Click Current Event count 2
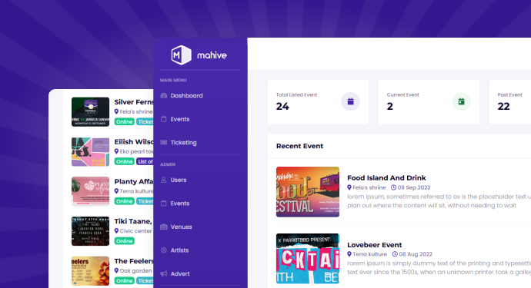The height and width of the screenshot is (288, 531). click(x=389, y=107)
